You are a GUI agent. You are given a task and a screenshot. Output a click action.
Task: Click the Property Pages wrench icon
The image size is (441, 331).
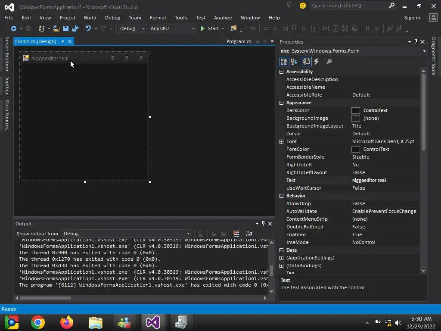(329, 61)
